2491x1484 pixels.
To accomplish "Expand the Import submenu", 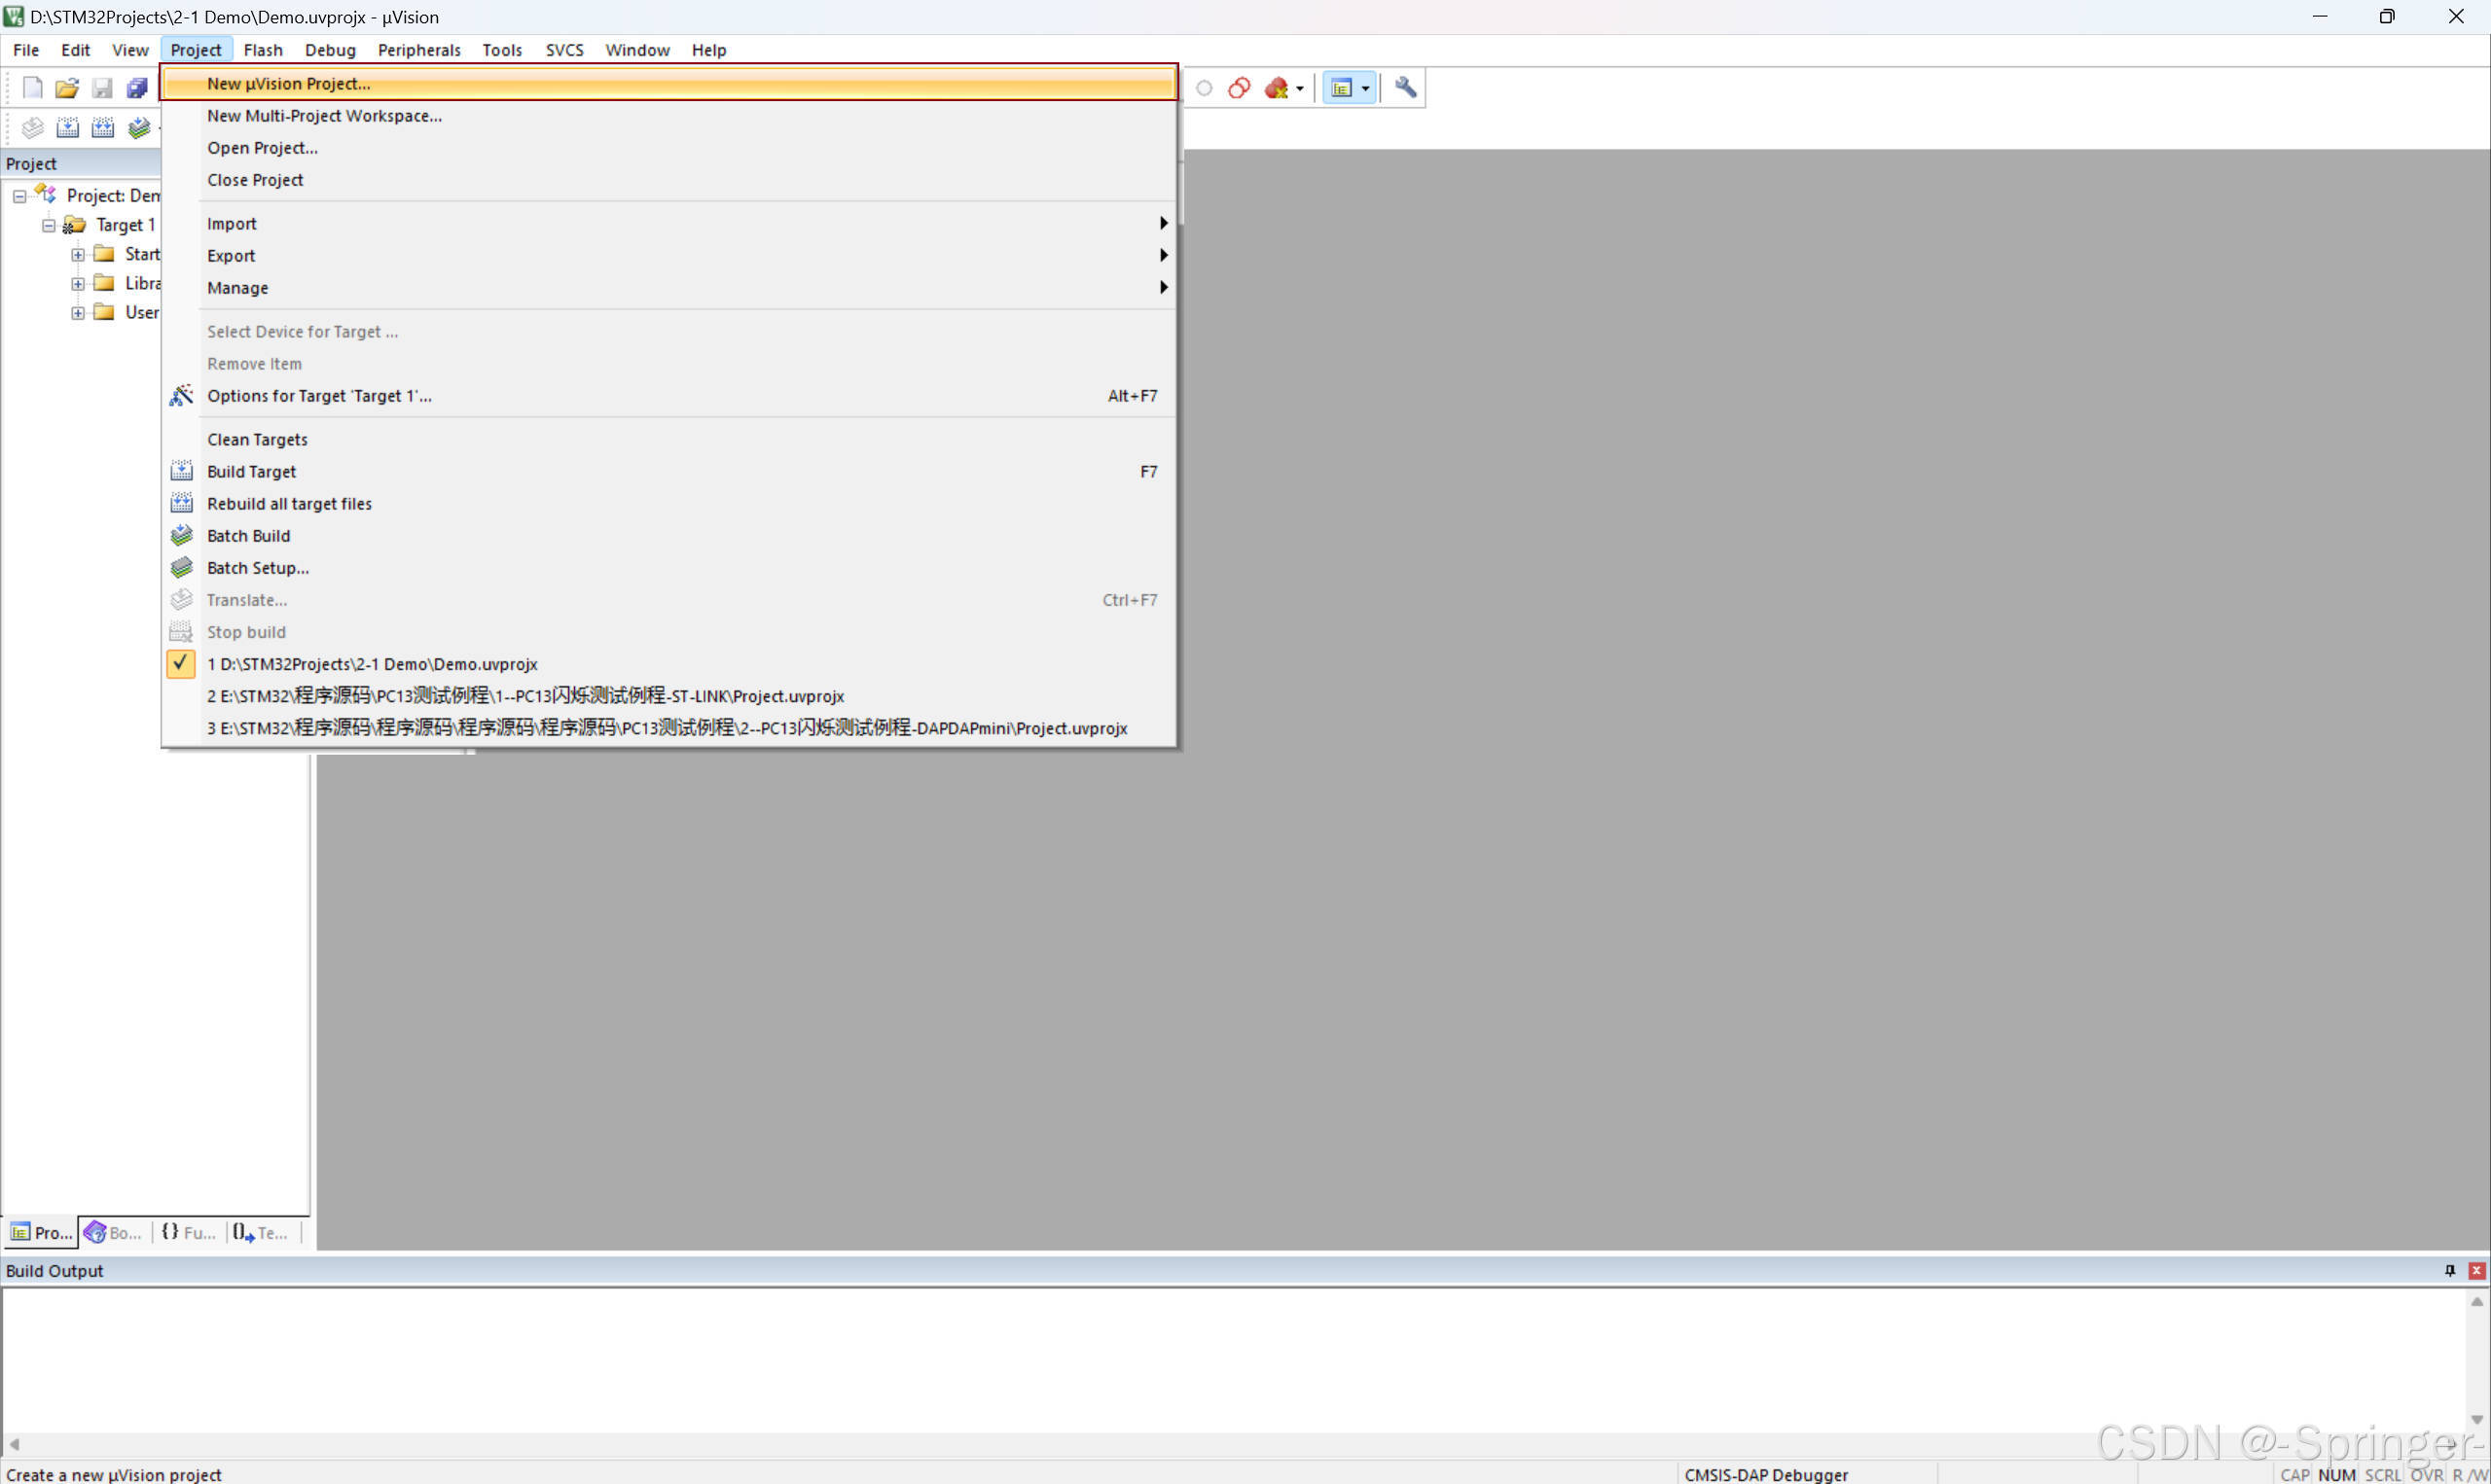I will point(231,223).
